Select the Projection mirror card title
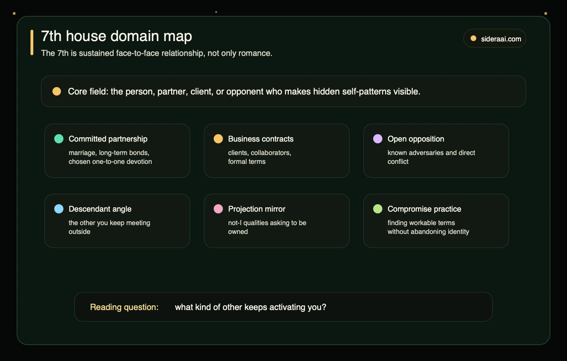Image resolution: width=567 pixels, height=361 pixels. coord(257,209)
